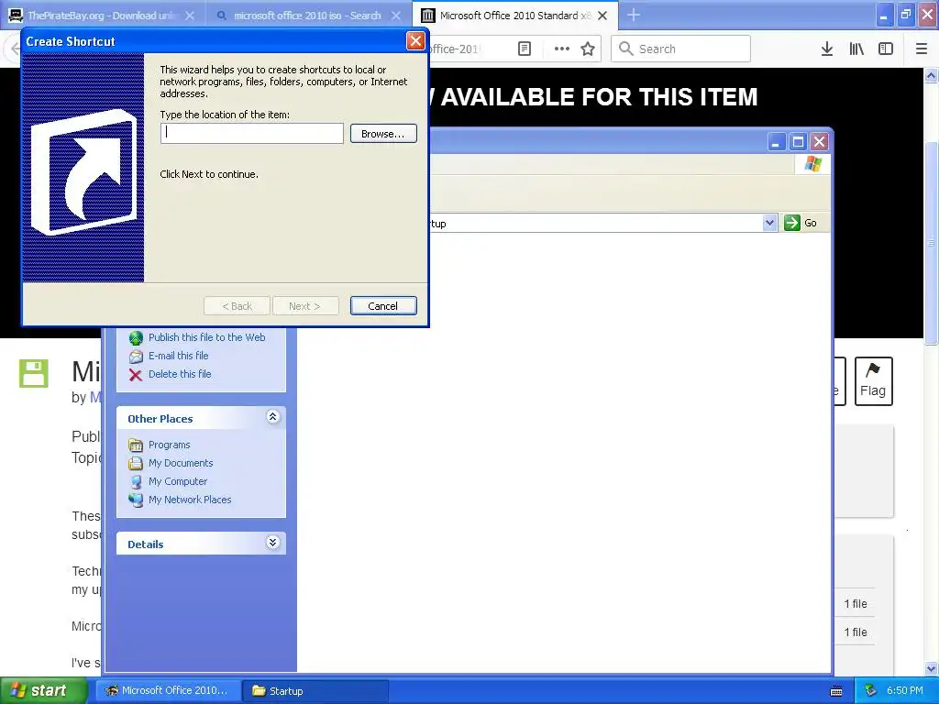Toggle the Firefox sidebar icon
This screenshot has width=939, height=704.
coord(886,49)
